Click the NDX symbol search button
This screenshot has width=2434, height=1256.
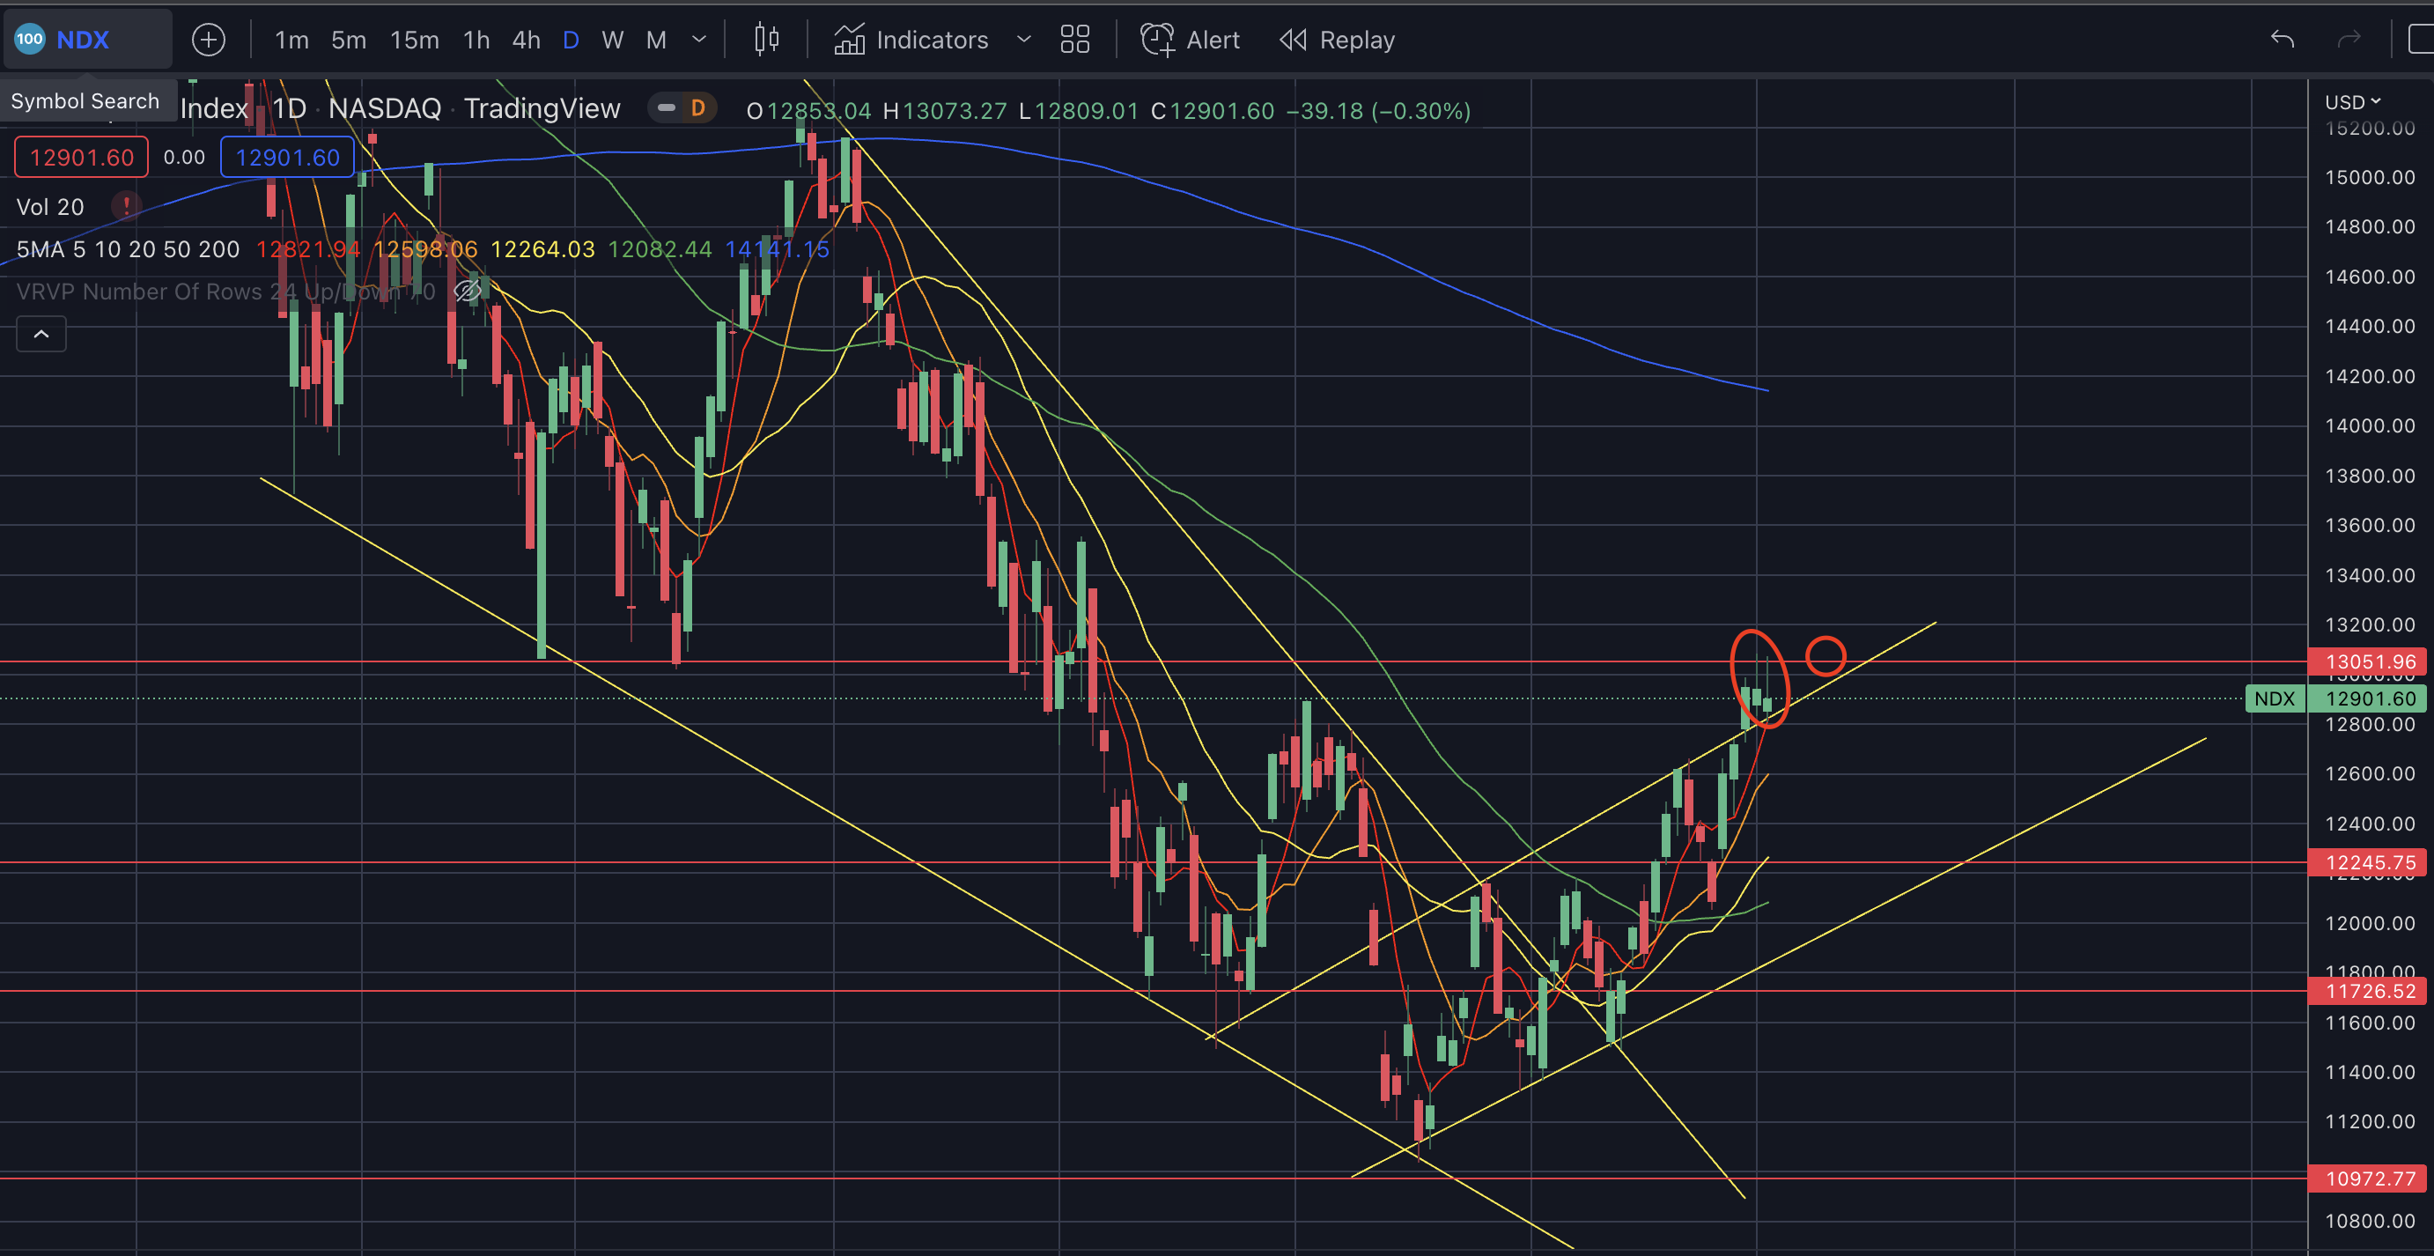click(x=83, y=40)
